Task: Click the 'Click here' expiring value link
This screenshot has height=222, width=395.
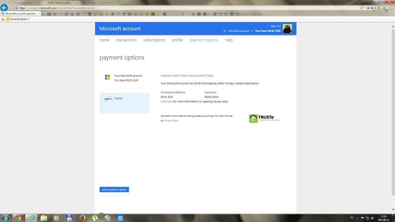Action: click(x=167, y=101)
